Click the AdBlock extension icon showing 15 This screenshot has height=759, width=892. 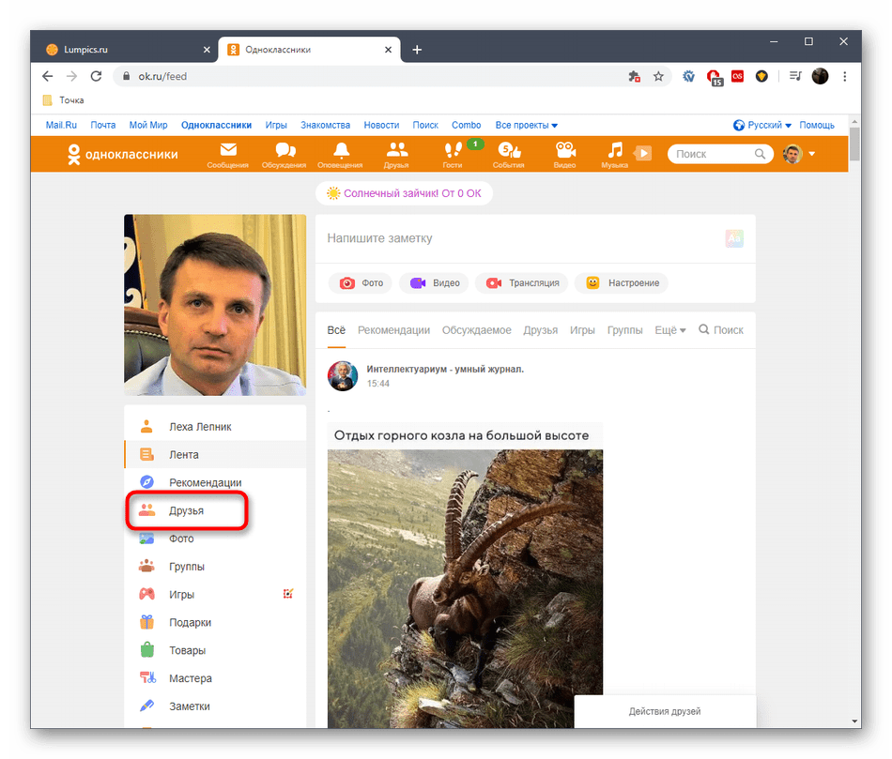[715, 77]
